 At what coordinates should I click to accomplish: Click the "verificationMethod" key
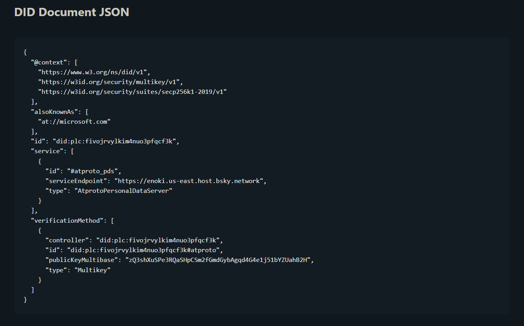67,220
